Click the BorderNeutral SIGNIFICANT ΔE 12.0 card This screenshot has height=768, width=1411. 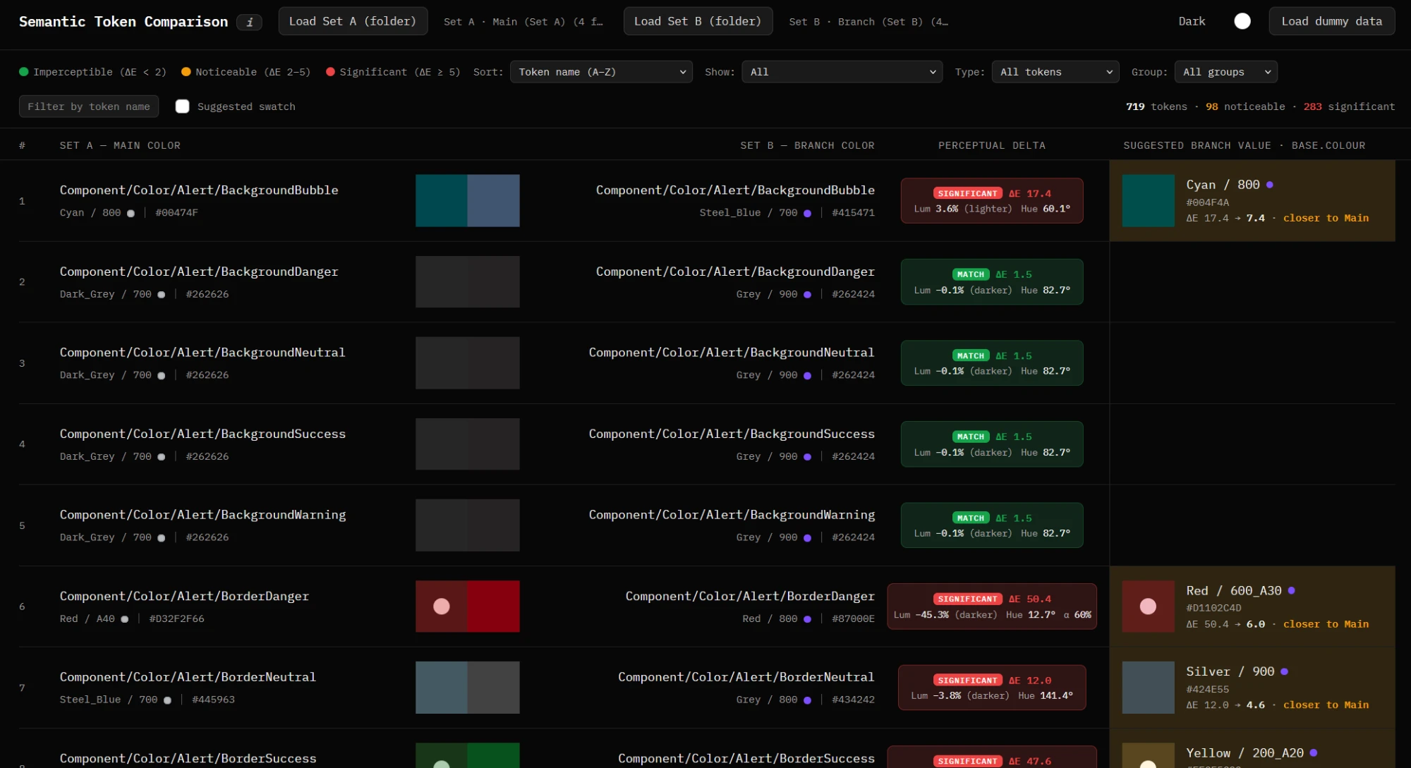coord(991,688)
